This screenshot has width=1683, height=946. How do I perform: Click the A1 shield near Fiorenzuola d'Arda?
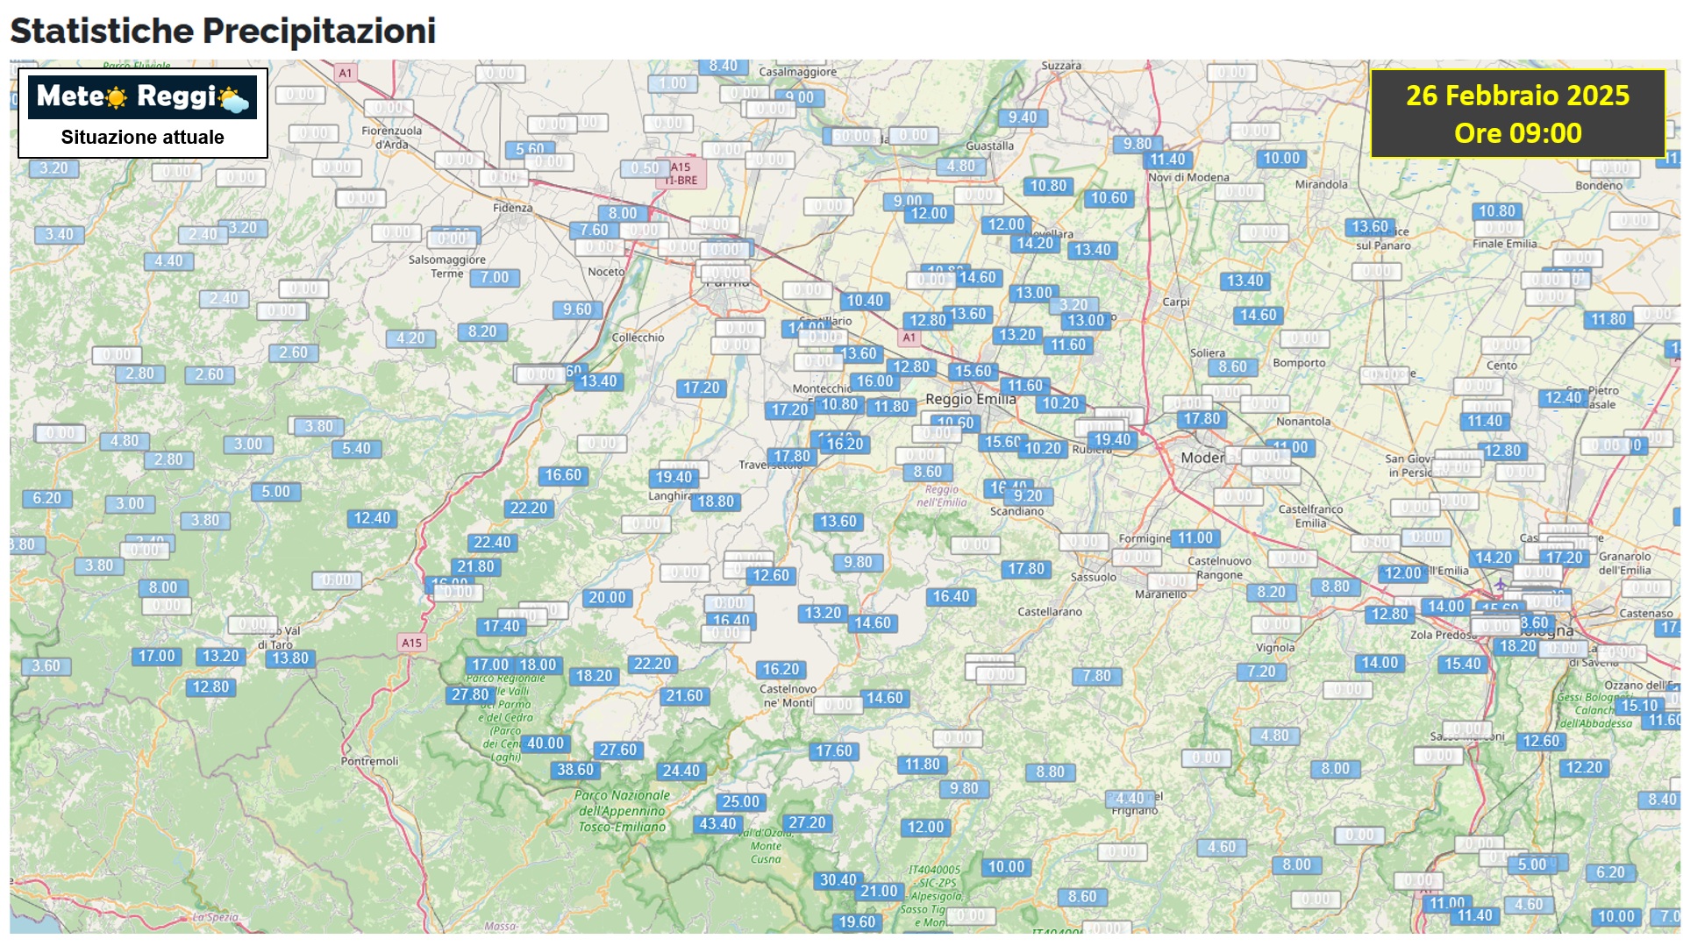click(346, 73)
